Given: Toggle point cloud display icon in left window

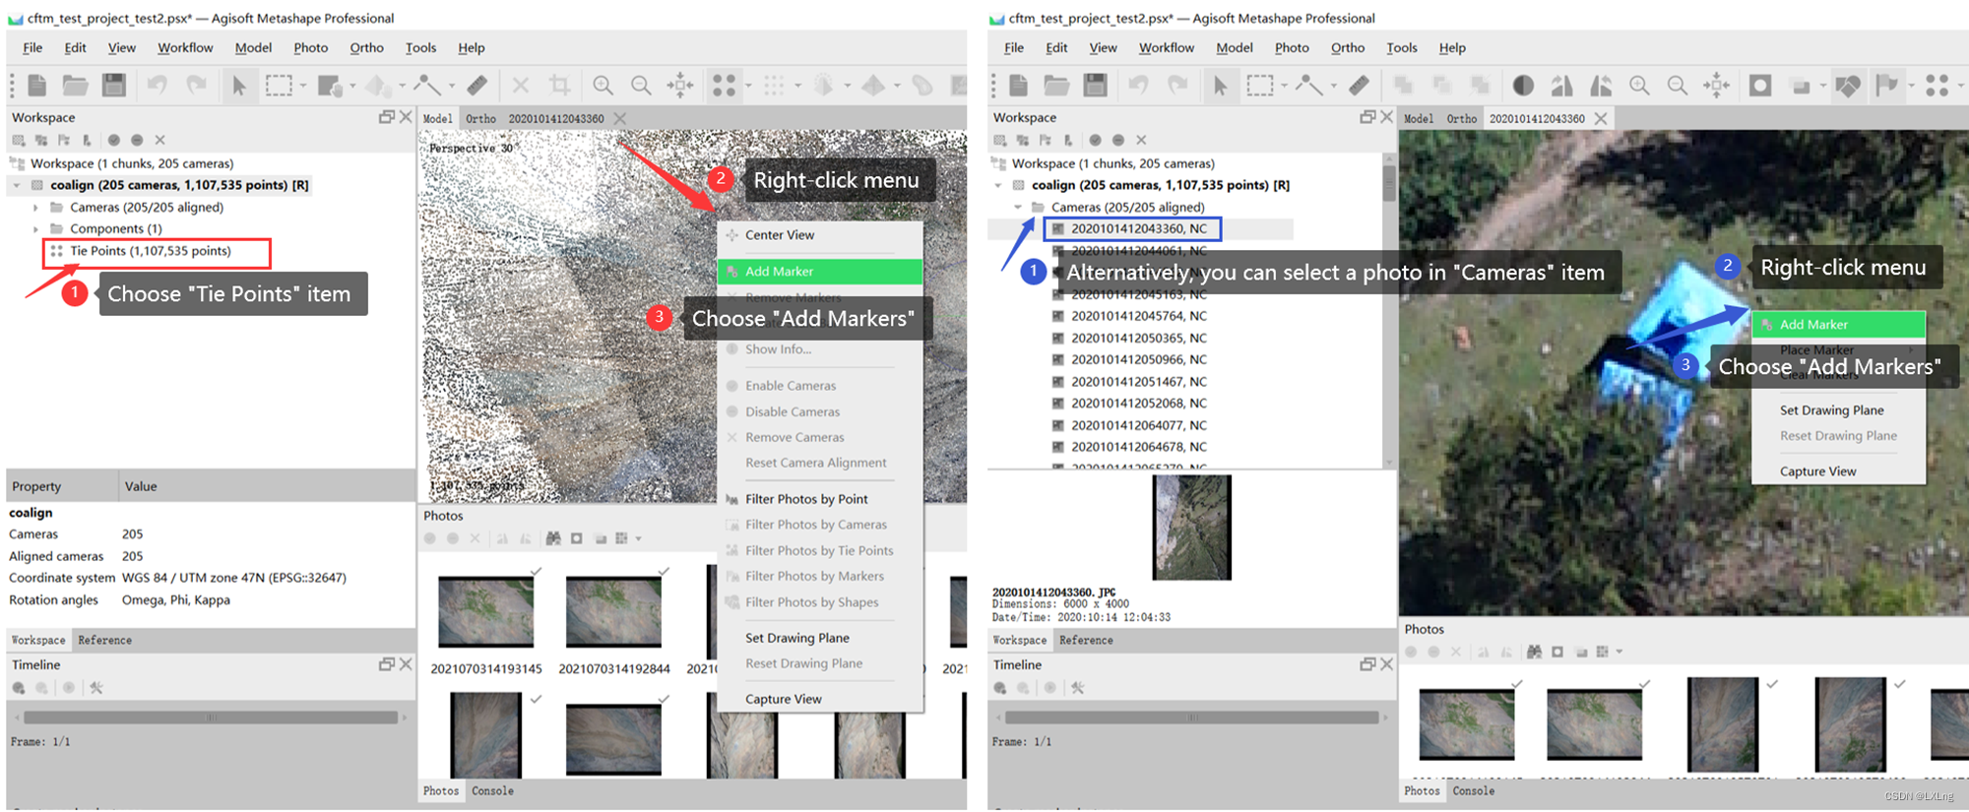Looking at the screenshot, I should tap(724, 86).
